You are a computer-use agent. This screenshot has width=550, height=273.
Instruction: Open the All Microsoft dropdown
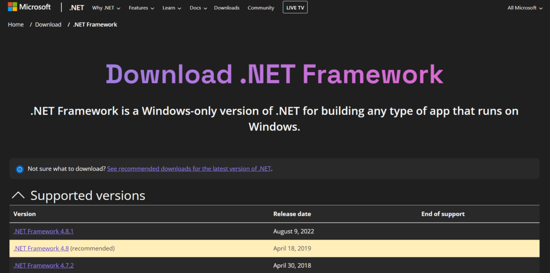coord(525,8)
